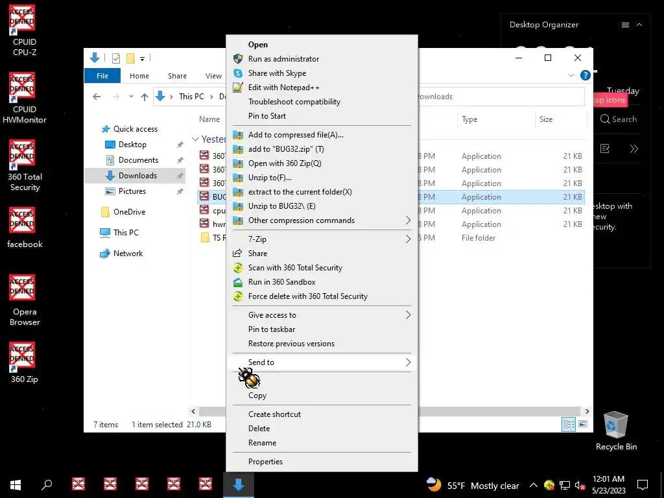Expand the ribbon with the chevron

571,75
